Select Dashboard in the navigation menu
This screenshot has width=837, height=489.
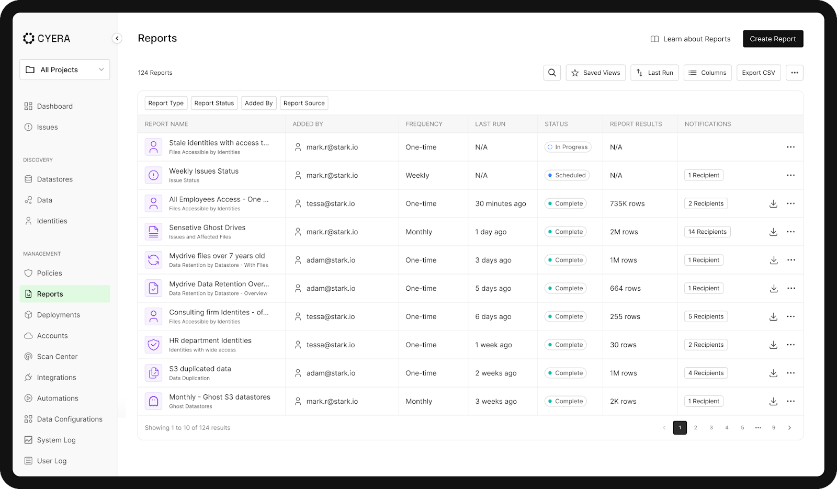point(54,106)
